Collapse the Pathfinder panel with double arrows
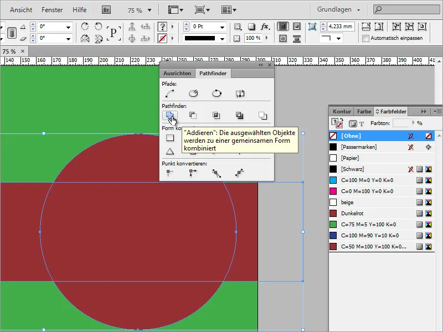The image size is (443, 332). point(260,65)
